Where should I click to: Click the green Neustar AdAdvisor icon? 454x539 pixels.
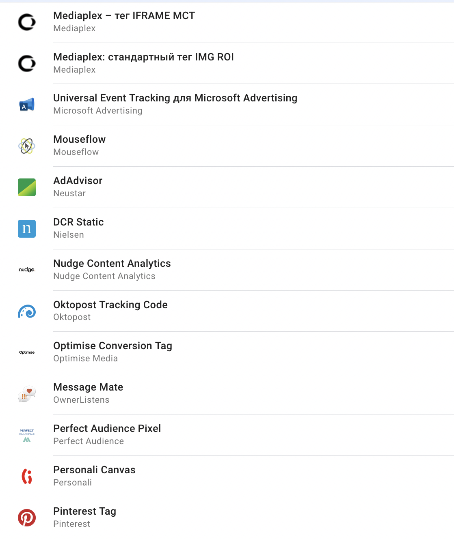27,187
